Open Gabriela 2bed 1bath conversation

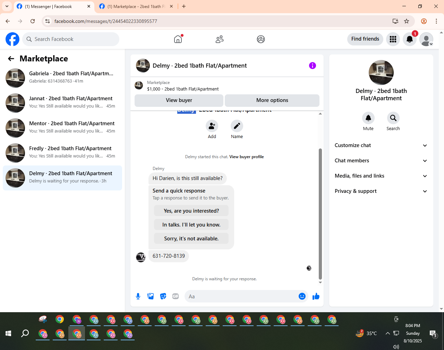[x=62, y=78]
